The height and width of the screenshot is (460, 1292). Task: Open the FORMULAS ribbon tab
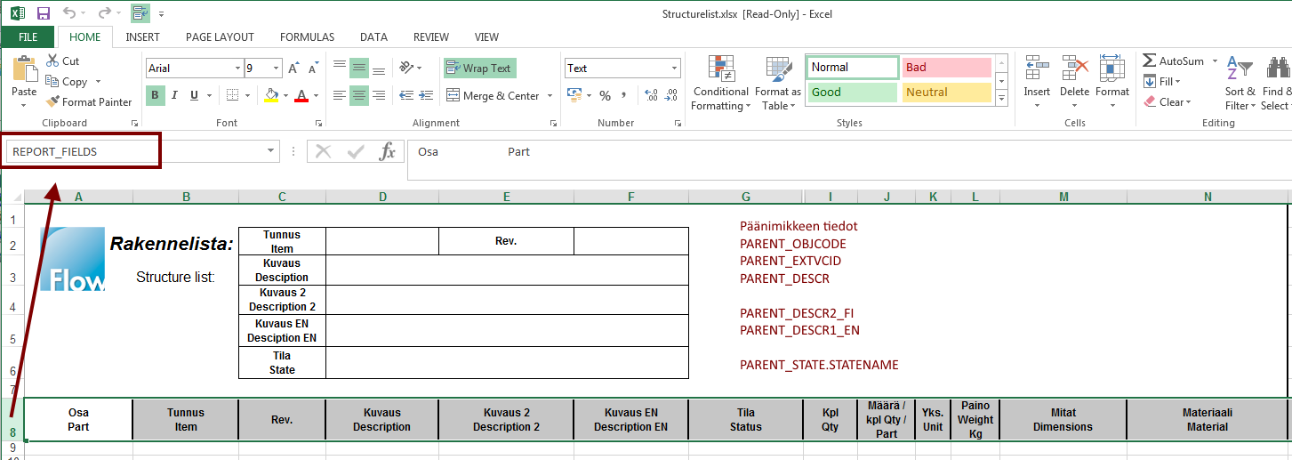point(307,37)
